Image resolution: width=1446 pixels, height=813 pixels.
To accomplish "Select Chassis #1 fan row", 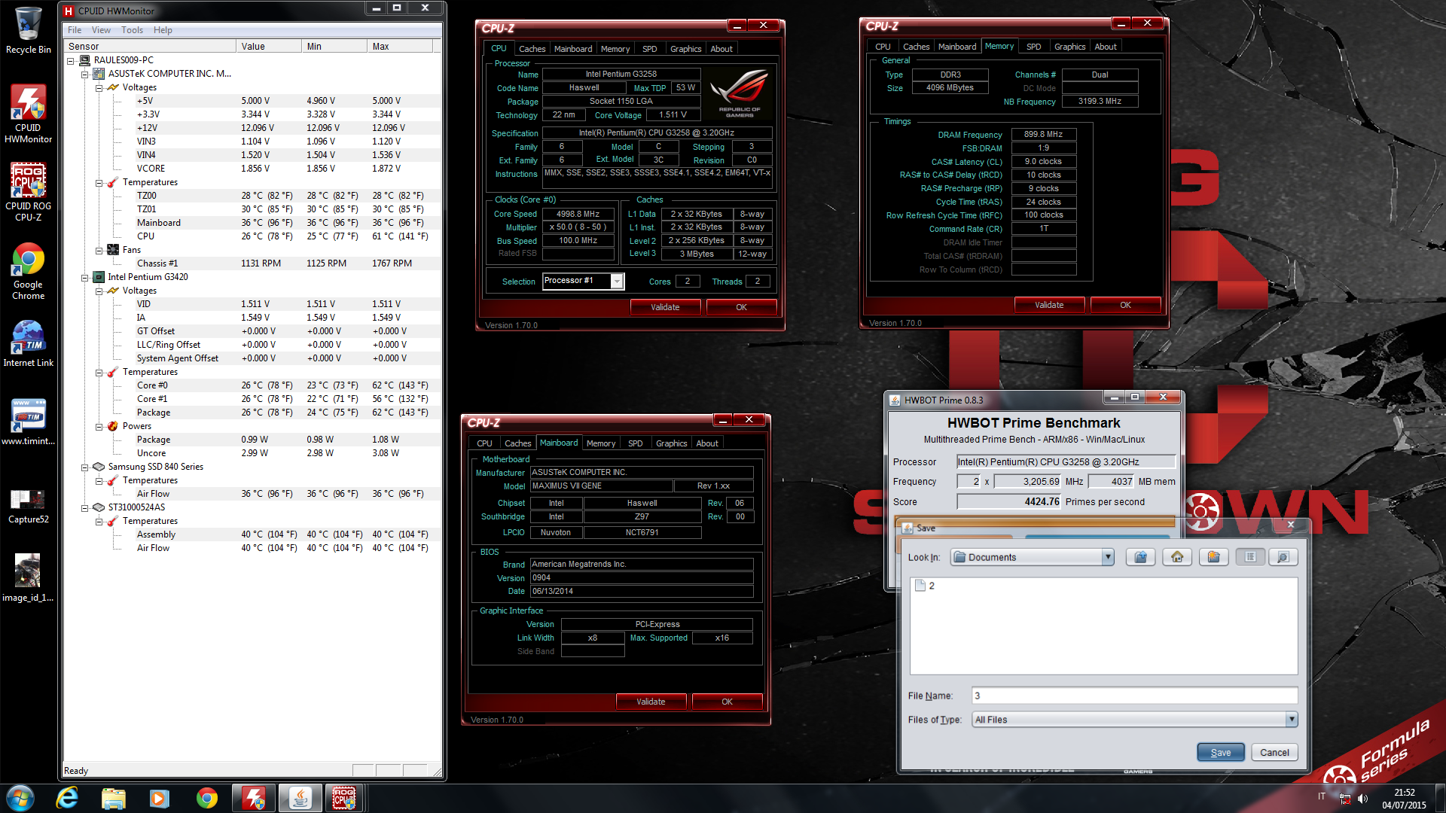I will [x=252, y=263].
